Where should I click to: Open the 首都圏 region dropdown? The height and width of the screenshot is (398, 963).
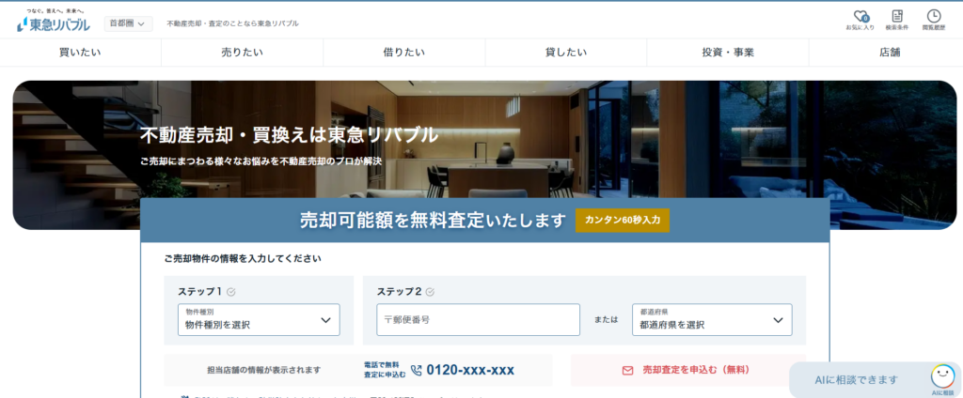click(128, 23)
